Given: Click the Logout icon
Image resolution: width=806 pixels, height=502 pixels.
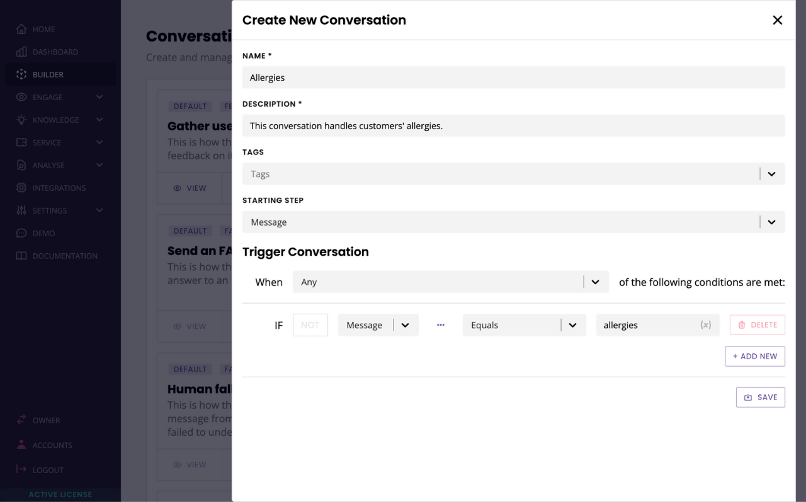Looking at the screenshot, I should (x=21, y=469).
